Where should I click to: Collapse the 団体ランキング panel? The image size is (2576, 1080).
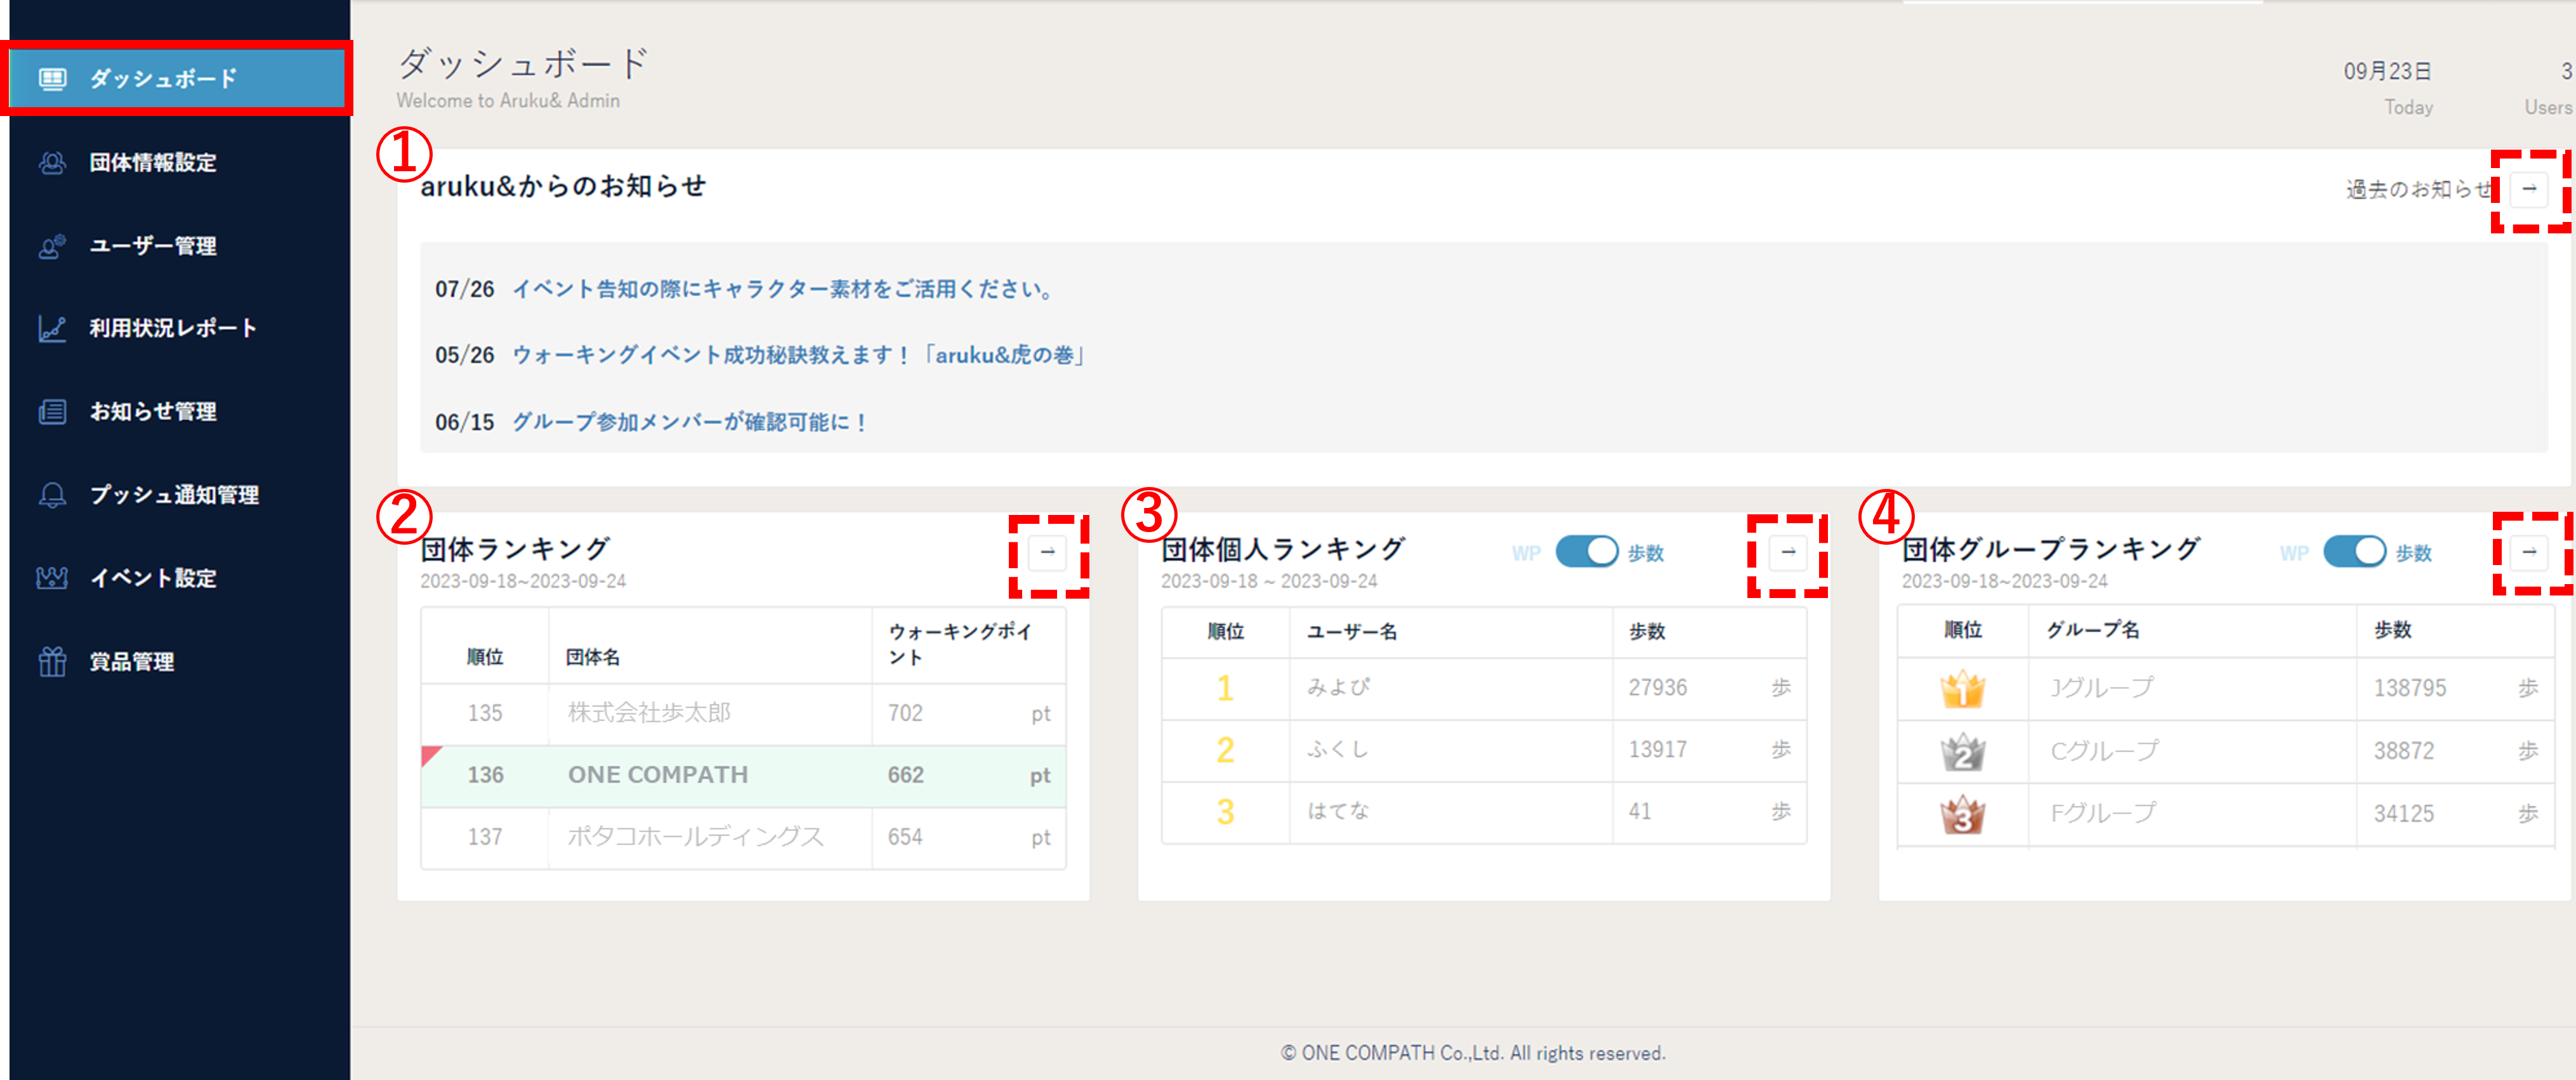tap(1047, 552)
